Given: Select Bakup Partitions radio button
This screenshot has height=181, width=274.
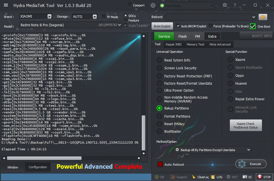Looking at the screenshot, I should click(x=159, y=108).
